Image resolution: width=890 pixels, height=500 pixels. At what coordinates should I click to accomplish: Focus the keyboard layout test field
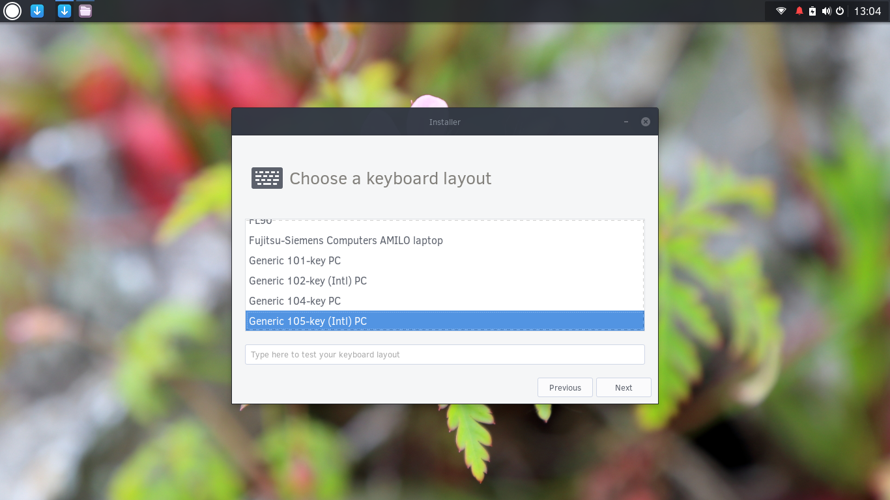445,354
